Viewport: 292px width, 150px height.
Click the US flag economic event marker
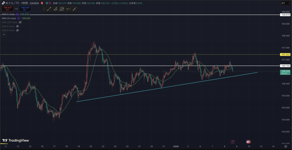[248, 141]
